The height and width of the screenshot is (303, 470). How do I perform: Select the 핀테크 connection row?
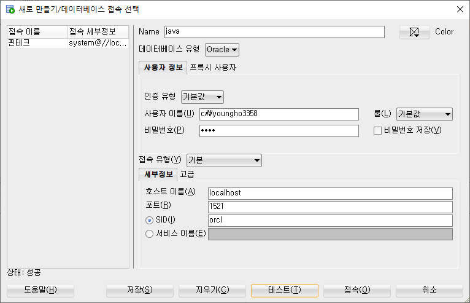tap(68, 43)
